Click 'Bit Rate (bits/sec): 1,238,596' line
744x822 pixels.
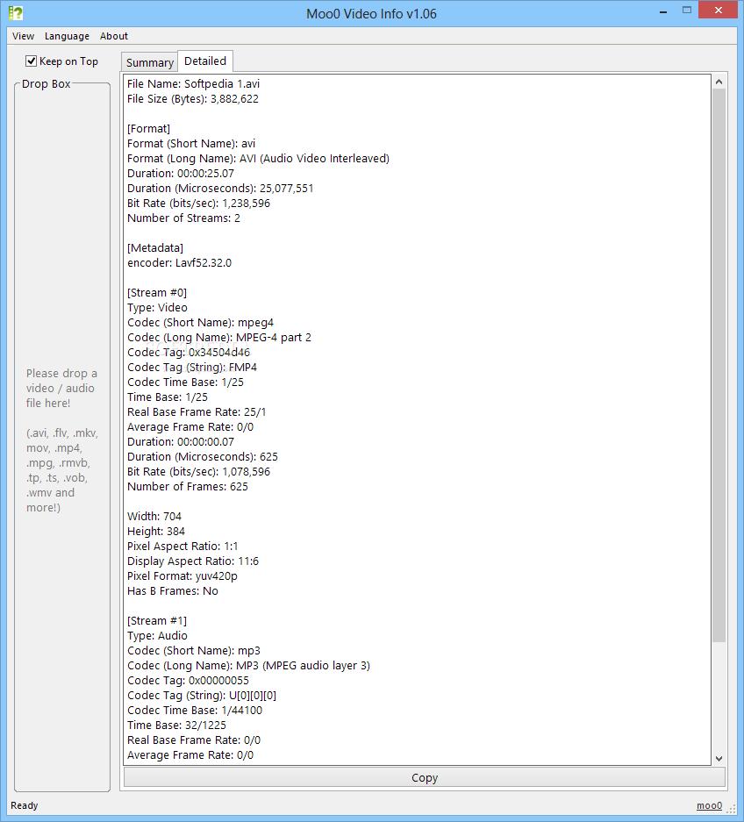click(198, 203)
